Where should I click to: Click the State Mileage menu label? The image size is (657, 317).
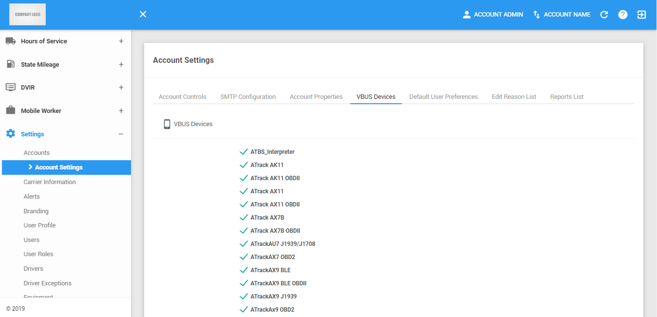pyautogui.click(x=40, y=64)
